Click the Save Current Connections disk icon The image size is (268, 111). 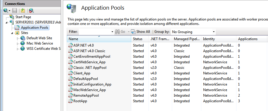pyautogui.click(x=15, y=11)
